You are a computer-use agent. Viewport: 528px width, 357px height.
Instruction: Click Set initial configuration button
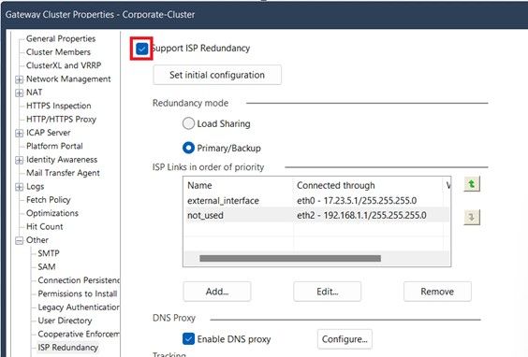pos(217,75)
